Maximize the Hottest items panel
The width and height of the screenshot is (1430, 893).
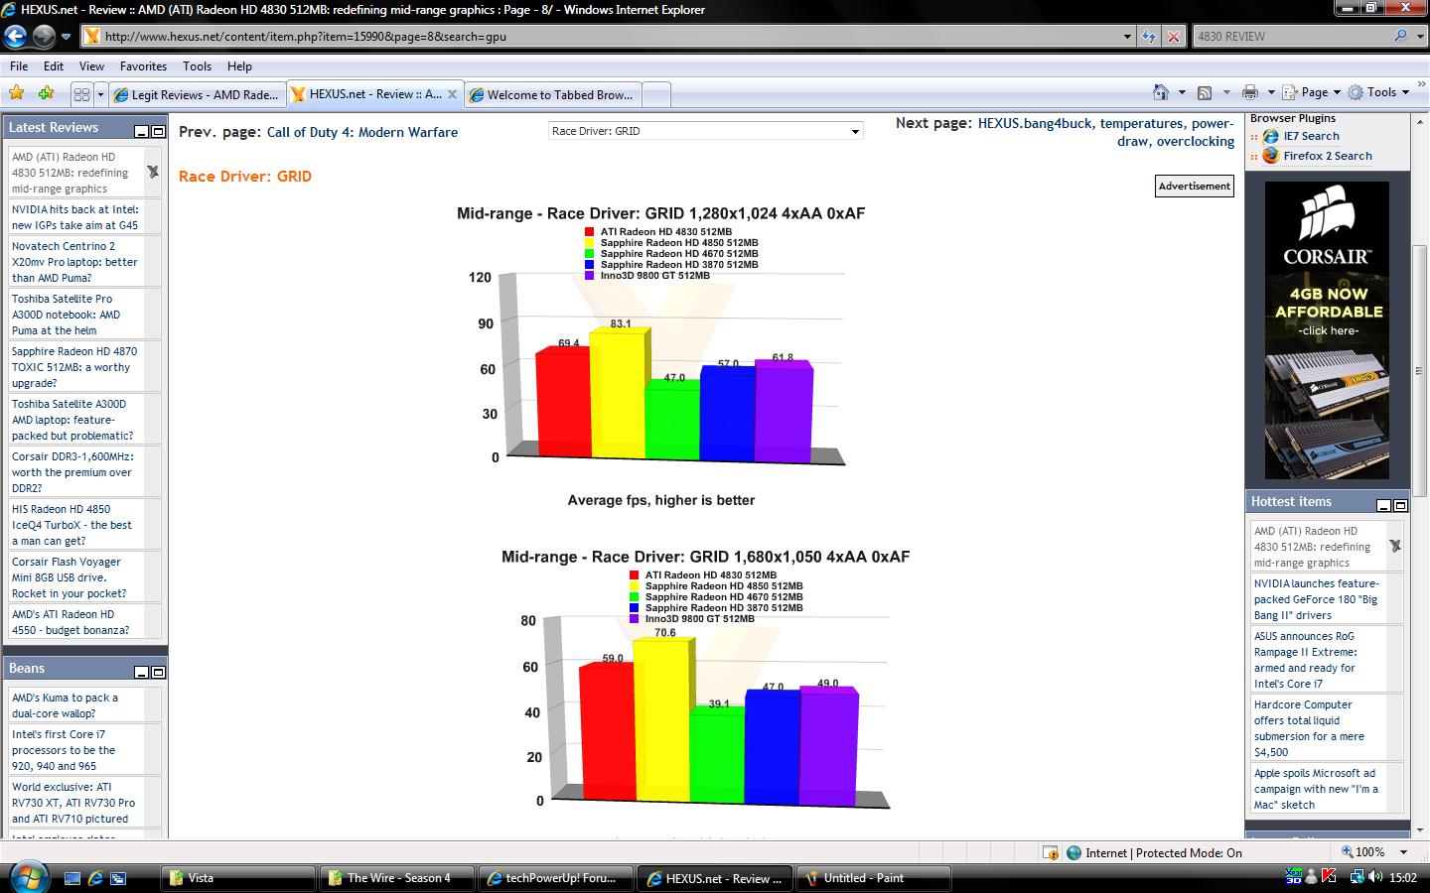coord(1400,505)
